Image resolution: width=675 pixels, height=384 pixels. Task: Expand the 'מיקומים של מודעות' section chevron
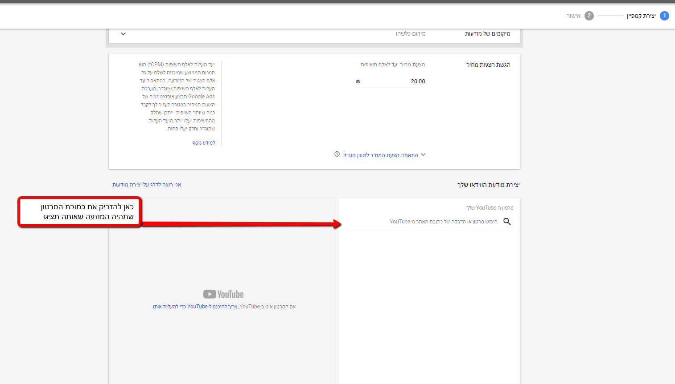point(123,34)
